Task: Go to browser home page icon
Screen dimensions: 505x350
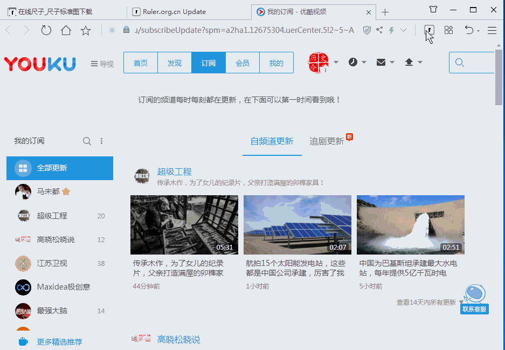Action: (66, 30)
